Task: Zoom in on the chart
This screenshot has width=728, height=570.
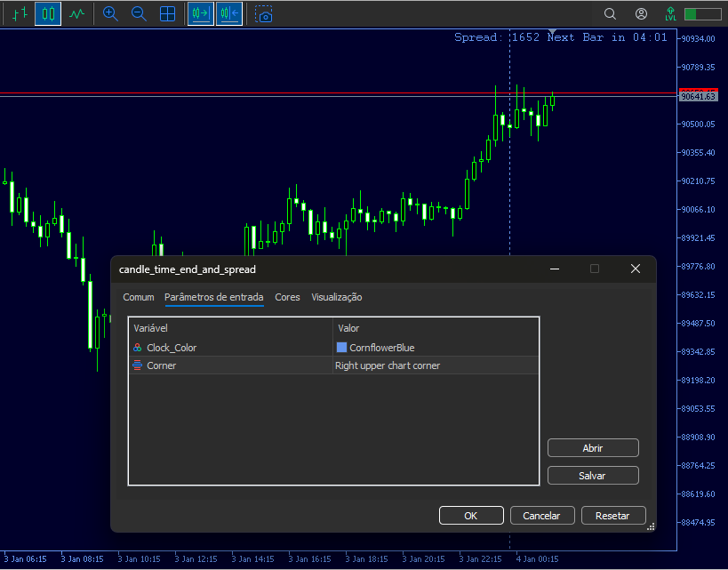Action: click(109, 13)
